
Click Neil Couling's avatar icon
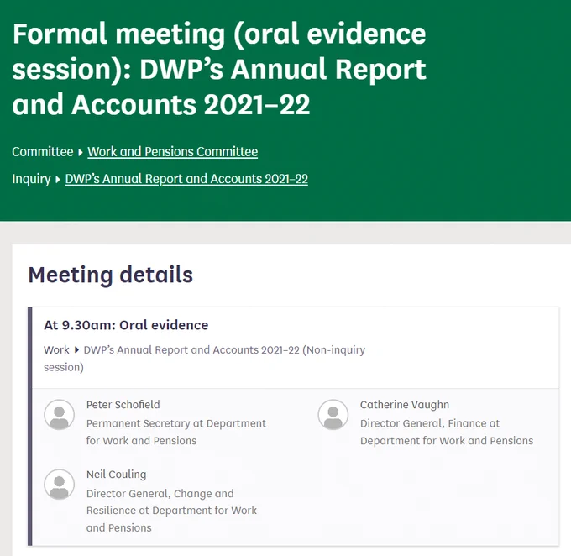pyautogui.click(x=60, y=485)
